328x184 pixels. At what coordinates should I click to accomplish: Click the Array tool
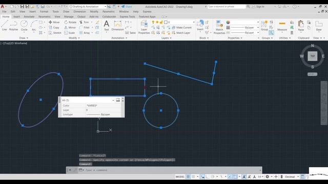coord(85,33)
